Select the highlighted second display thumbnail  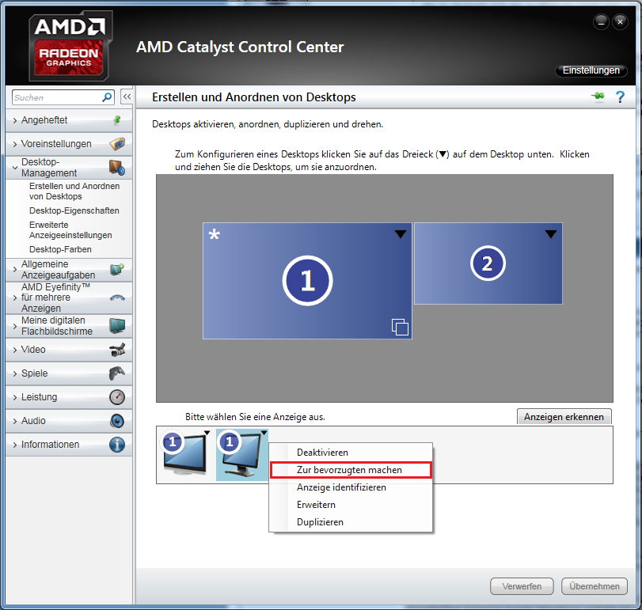(x=242, y=454)
